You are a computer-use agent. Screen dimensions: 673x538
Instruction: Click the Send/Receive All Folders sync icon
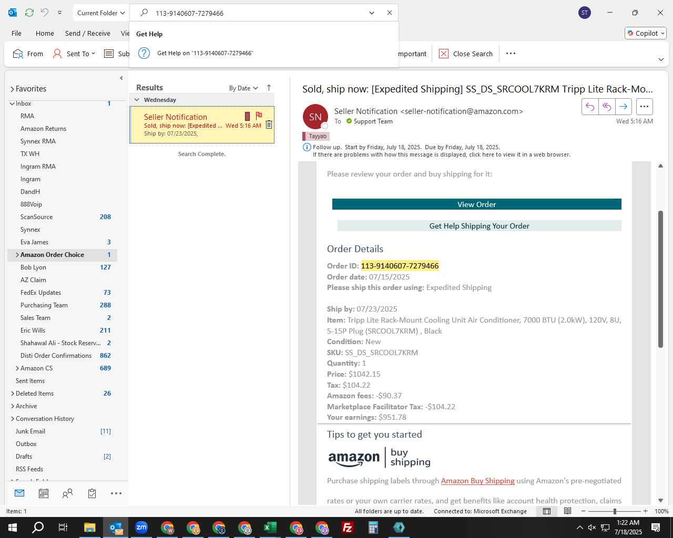click(29, 13)
